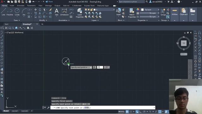
Task: Click the keyword search field in title bar
Action: point(132,2)
